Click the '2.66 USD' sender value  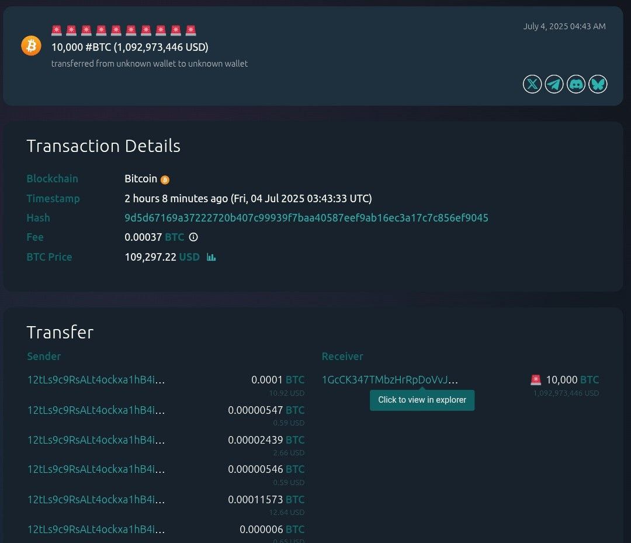pyautogui.click(x=289, y=453)
